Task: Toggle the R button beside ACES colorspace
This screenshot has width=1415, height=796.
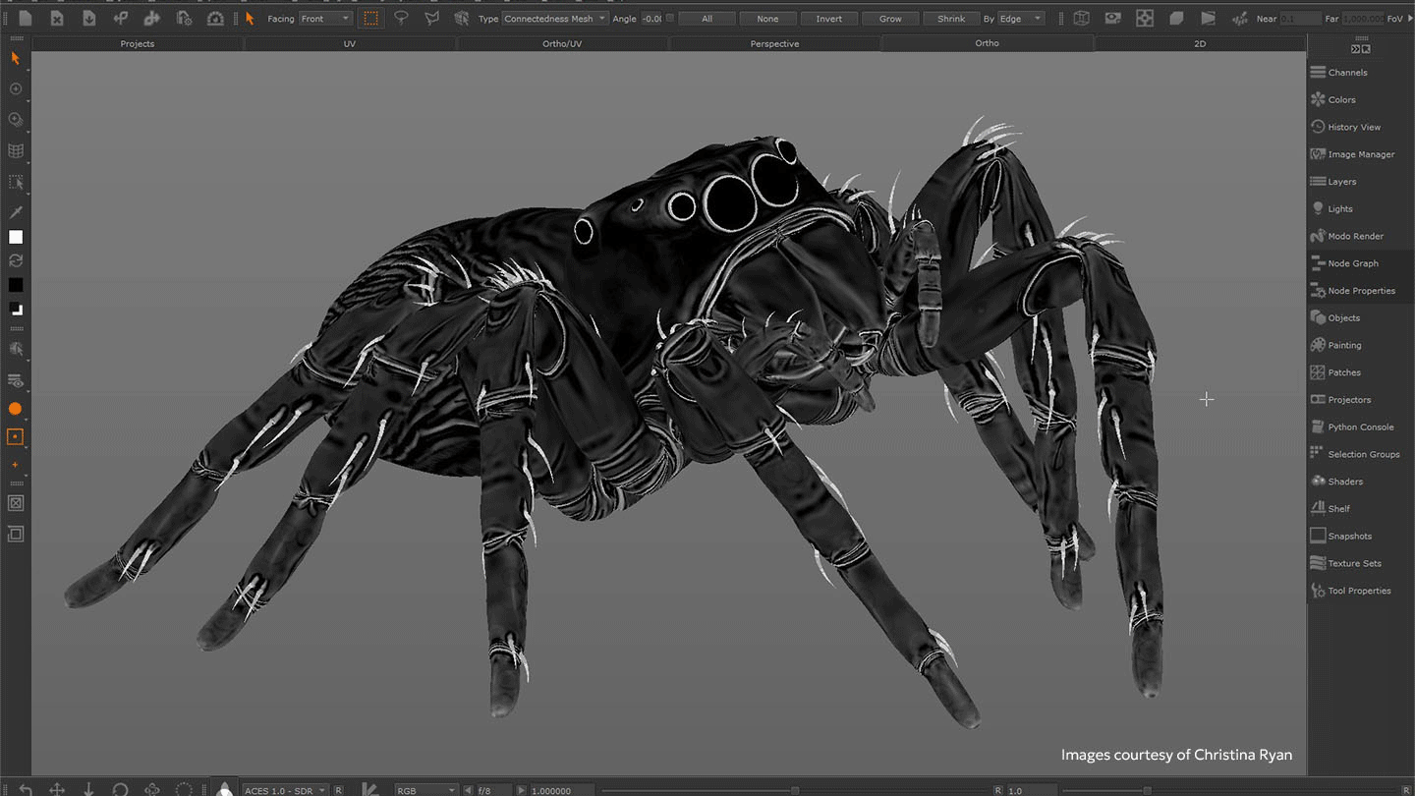Action: pyautogui.click(x=338, y=790)
